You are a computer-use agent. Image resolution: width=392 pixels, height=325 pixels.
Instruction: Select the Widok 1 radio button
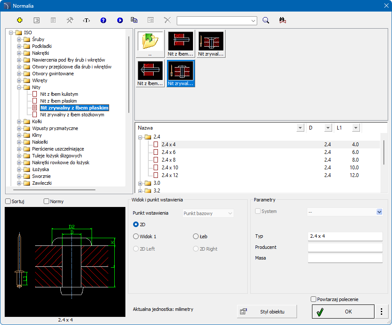tap(136, 236)
